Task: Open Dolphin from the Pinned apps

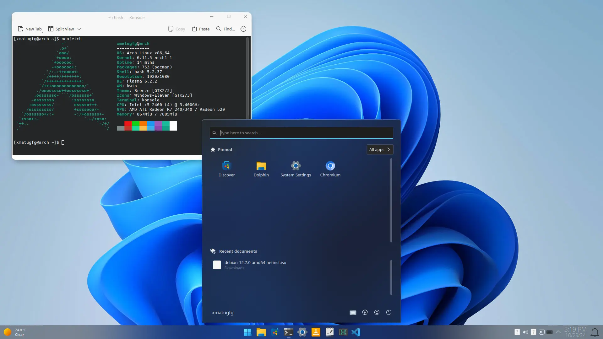Action: tap(261, 169)
